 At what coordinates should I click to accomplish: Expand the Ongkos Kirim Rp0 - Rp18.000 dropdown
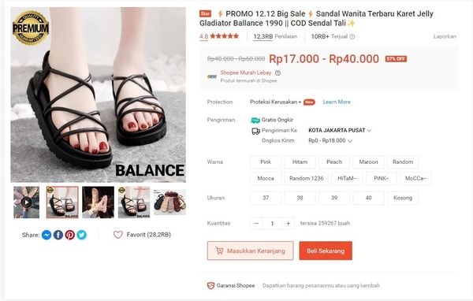pyautogui.click(x=330, y=140)
